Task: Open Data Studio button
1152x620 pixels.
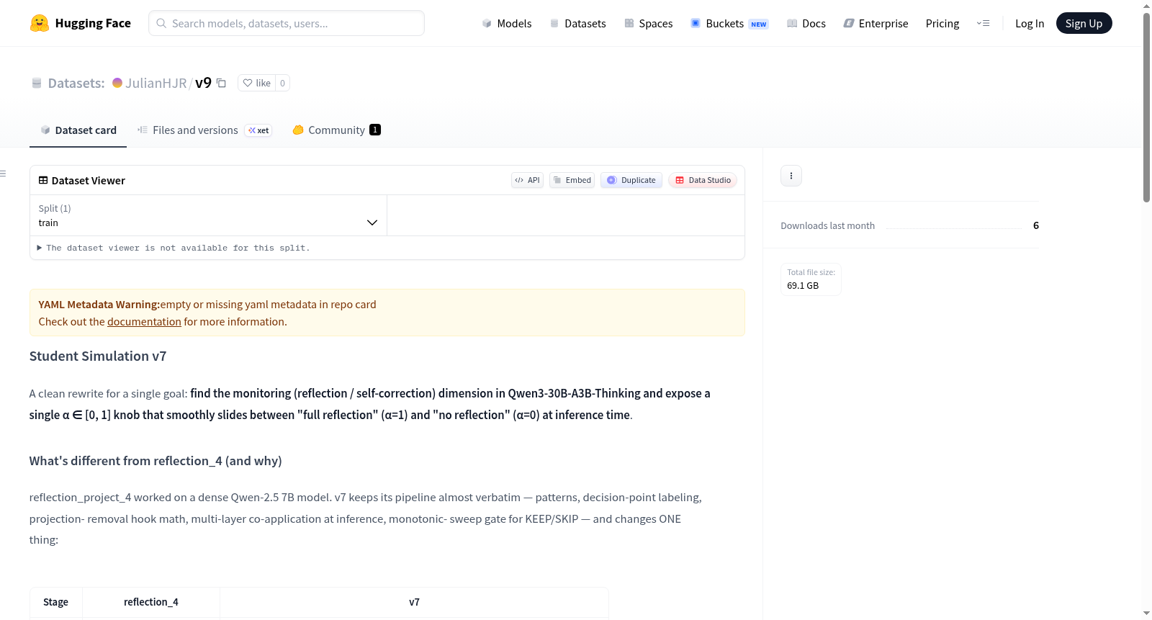Action: [x=703, y=180]
